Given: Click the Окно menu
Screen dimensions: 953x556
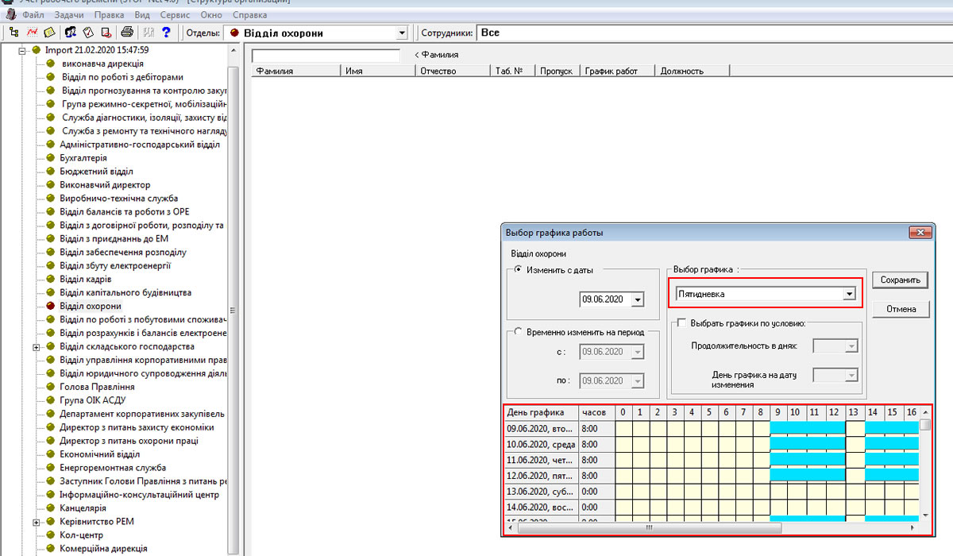Looking at the screenshot, I should click(x=212, y=15).
